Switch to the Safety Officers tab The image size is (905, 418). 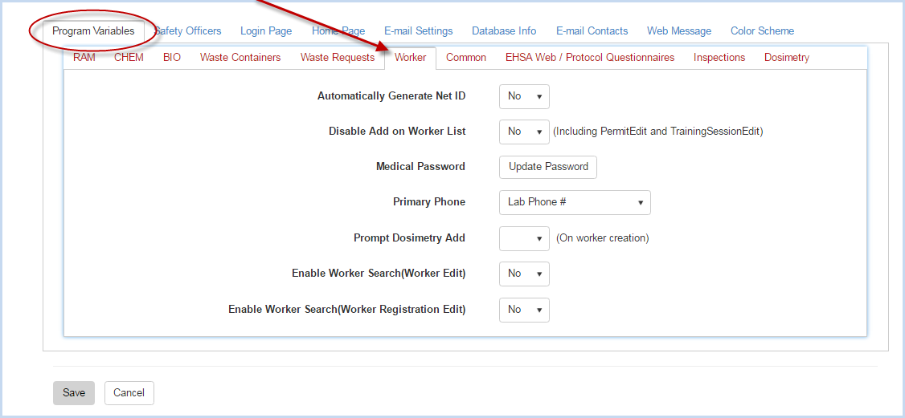[x=187, y=31]
